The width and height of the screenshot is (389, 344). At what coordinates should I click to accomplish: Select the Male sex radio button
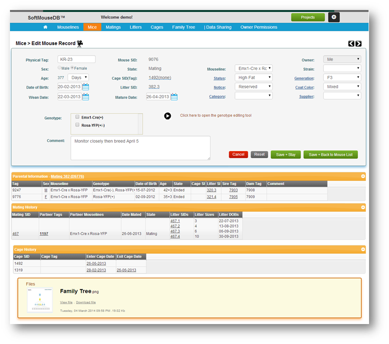point(59,68)
